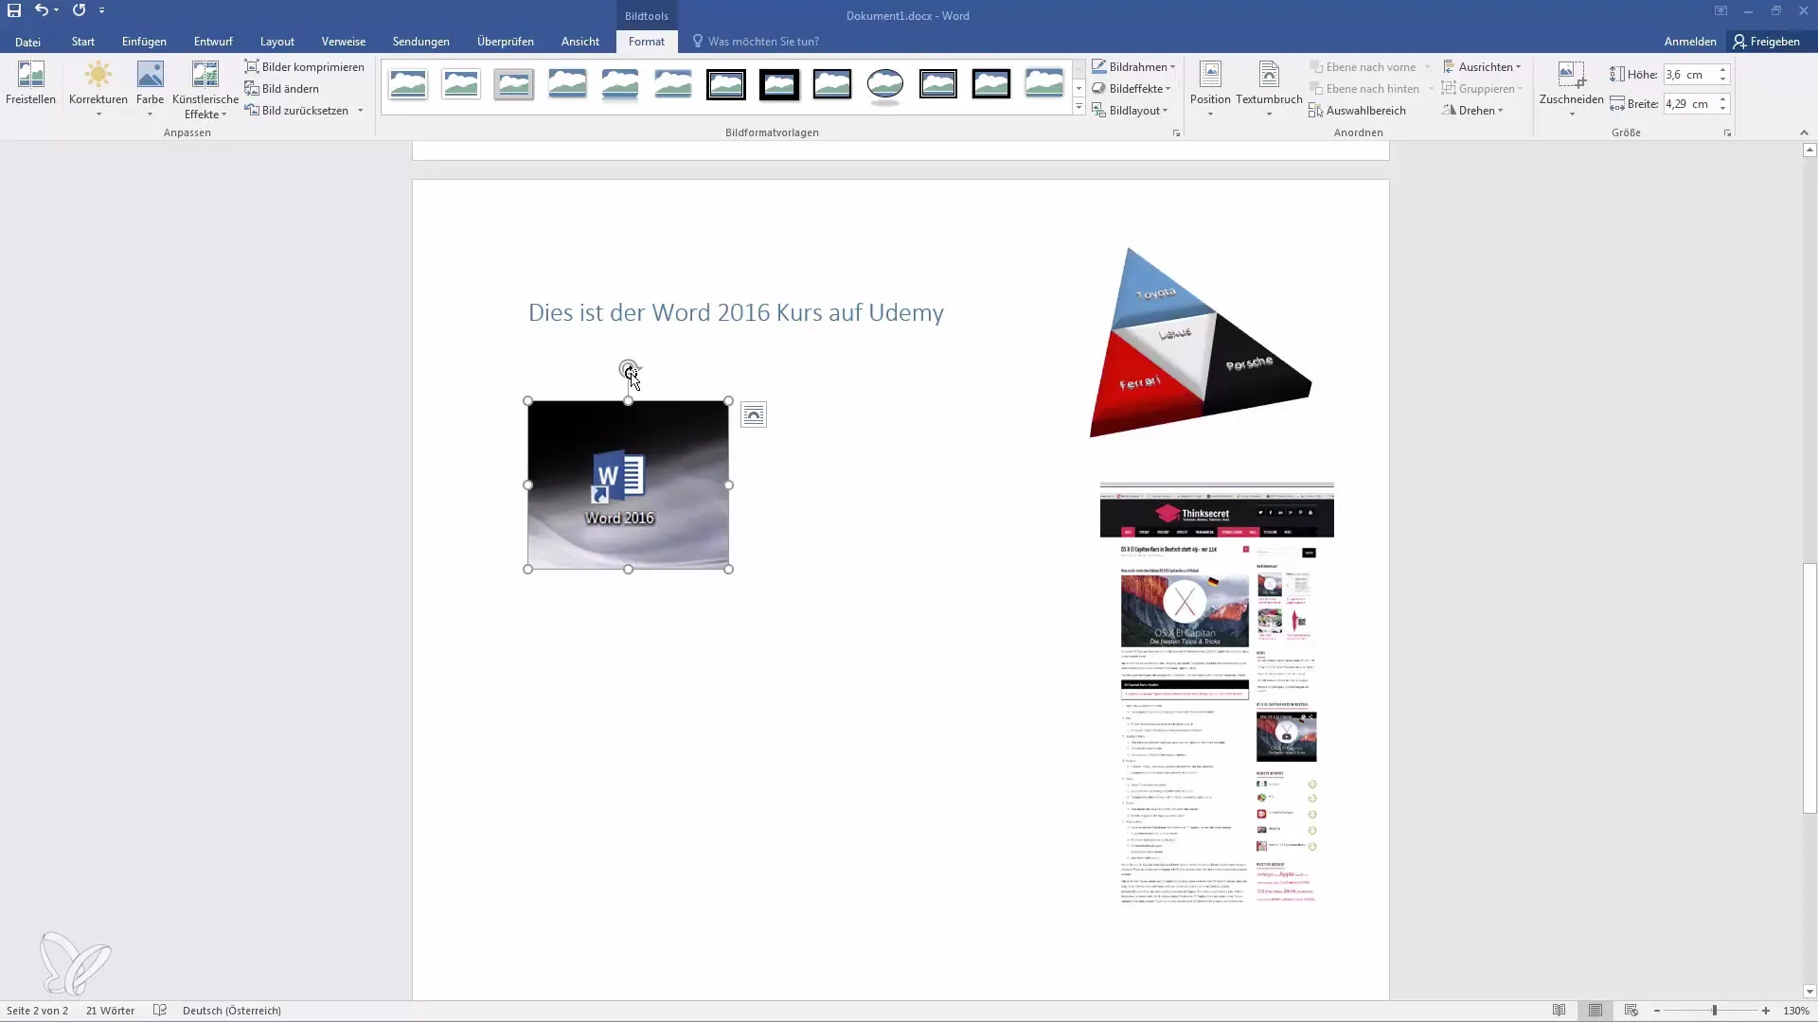1818x1022 pixels.
Task: Click the Freistellungen (Freehand crop) icon
Action: 30,82
